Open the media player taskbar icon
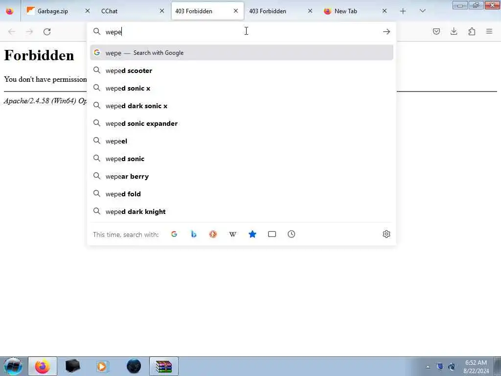Image resolution: width=501 pixels, height=376 pixels. click(103, 366)
